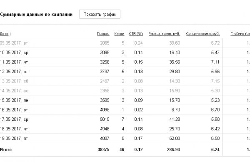Click impressions value 4948

click(105, 129)
